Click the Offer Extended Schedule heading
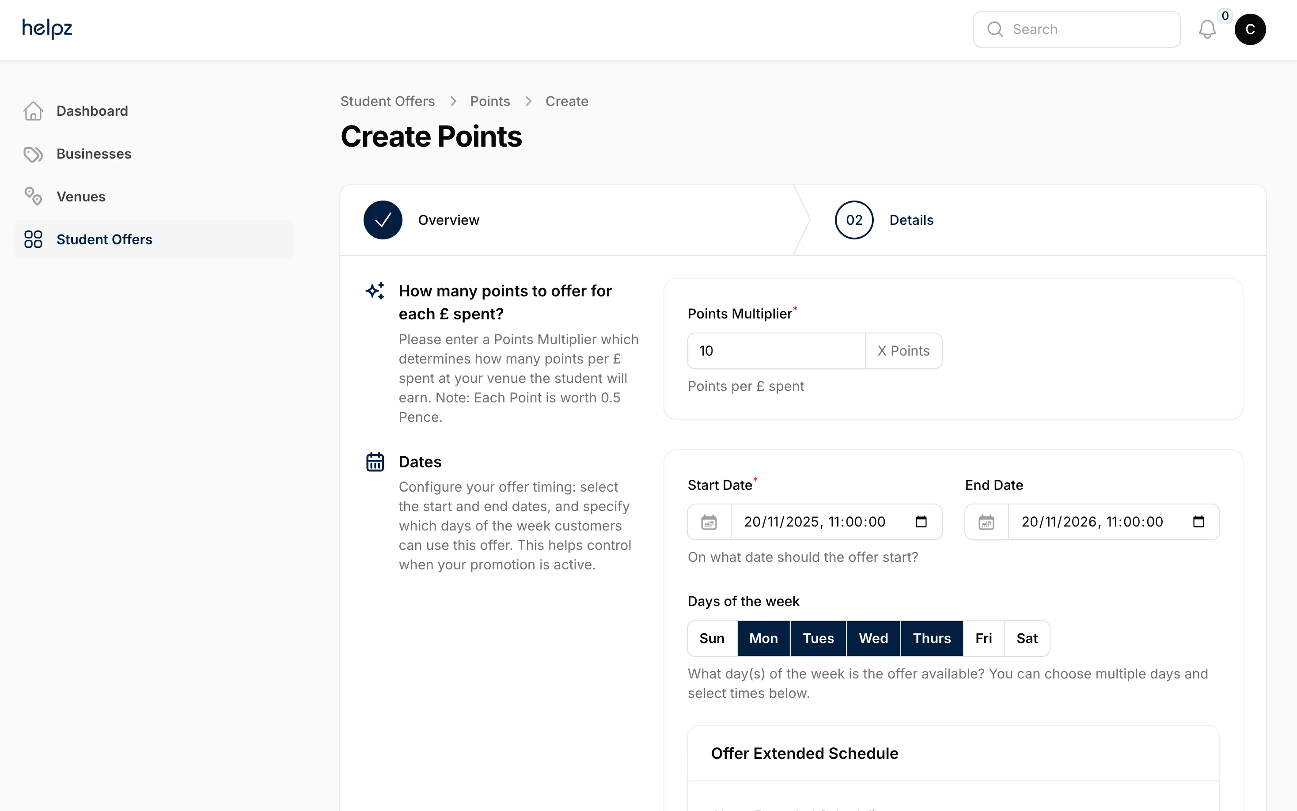The height and width of the screenshot is (811, 1297). coord(804,754)
